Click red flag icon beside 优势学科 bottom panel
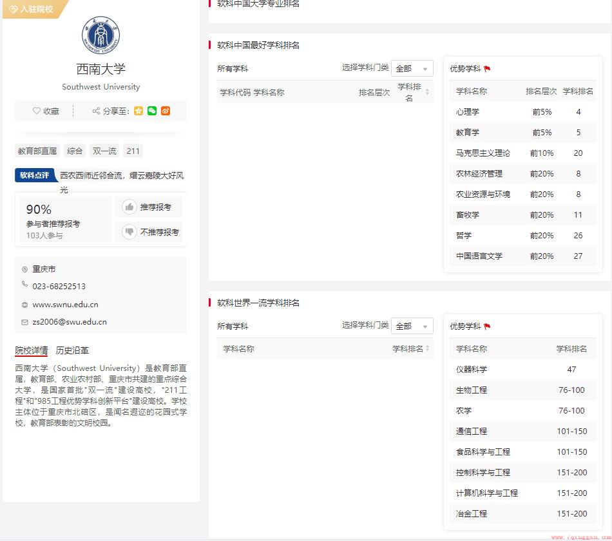 click(x=487, y=327)
